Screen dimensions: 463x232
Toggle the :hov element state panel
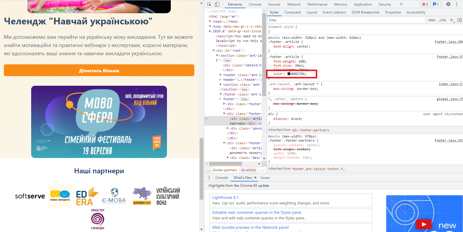pyautogui.click(x=432, y=20)
